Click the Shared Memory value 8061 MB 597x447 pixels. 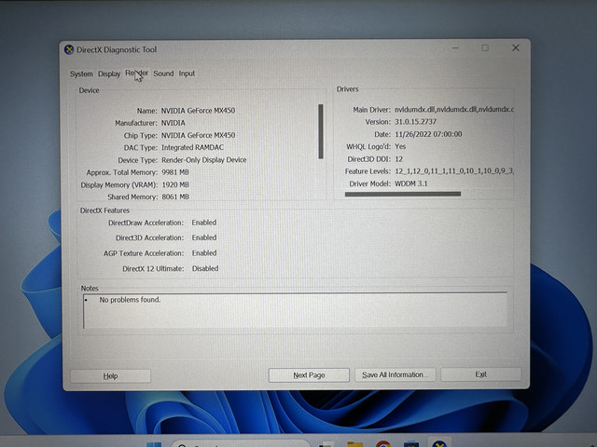click(x=175, y=196)
